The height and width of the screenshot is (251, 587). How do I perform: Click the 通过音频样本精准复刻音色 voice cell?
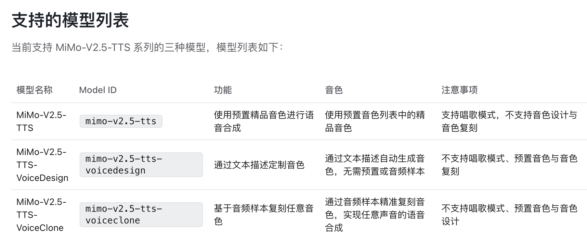[375, 215]
